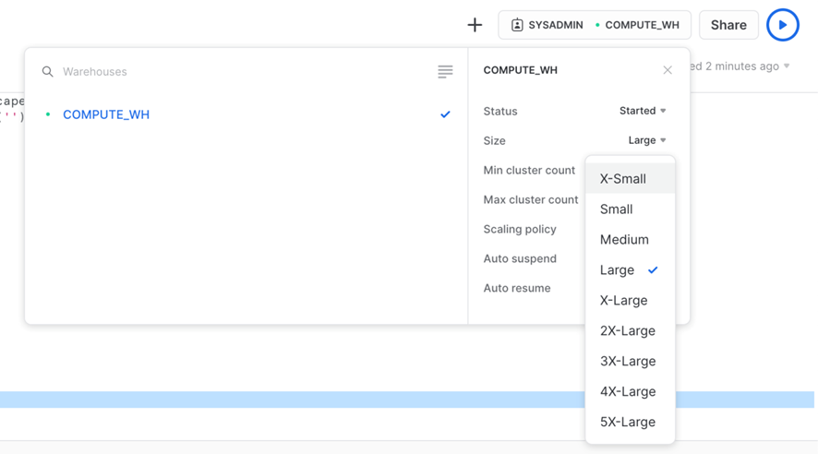Select the checked Large size option
Image resolution: width=818 pixels, height=454 pixels.
point(618,270)
